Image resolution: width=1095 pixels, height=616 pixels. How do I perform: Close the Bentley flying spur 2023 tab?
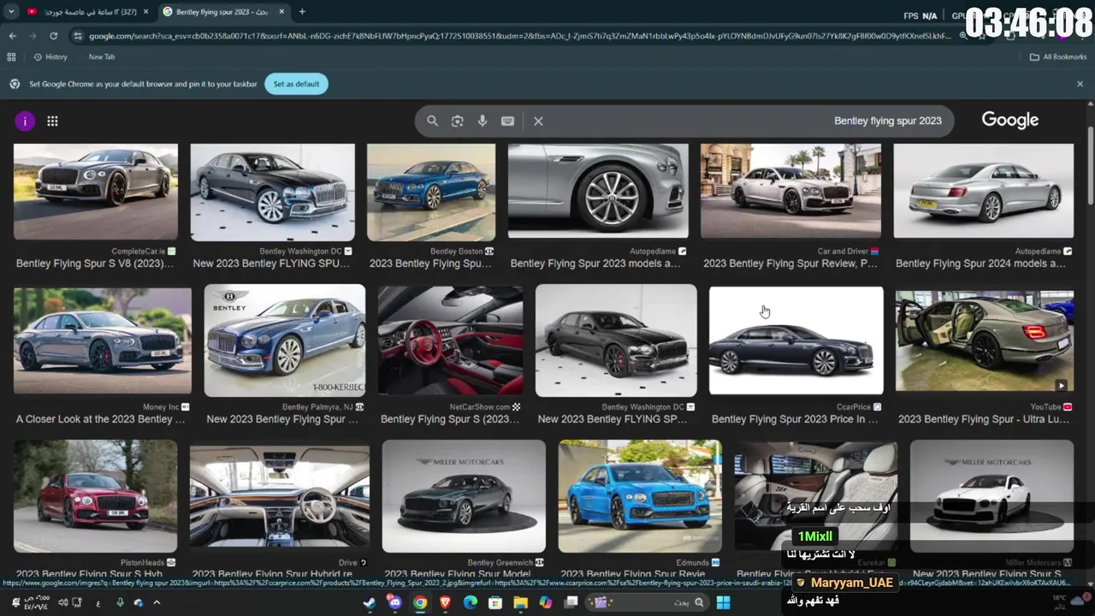(x=281, y=12)
